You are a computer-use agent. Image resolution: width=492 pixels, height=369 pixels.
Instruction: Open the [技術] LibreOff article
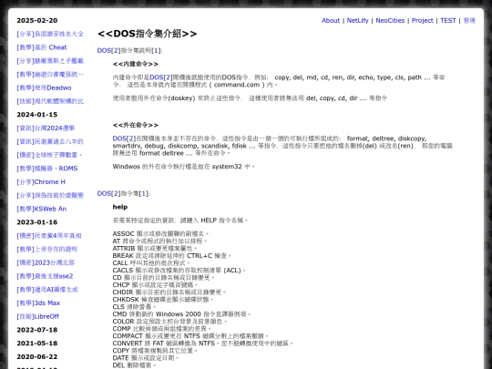(x=38, y=316)
